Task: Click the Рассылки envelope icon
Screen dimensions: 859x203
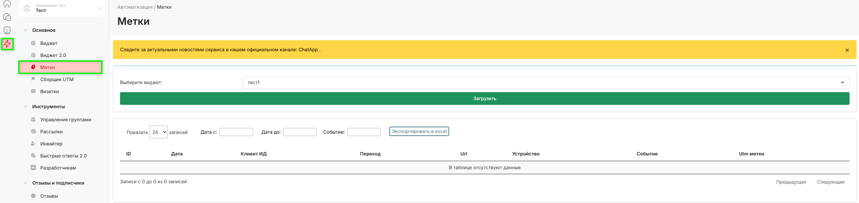Action: click(x=33, y=132)
